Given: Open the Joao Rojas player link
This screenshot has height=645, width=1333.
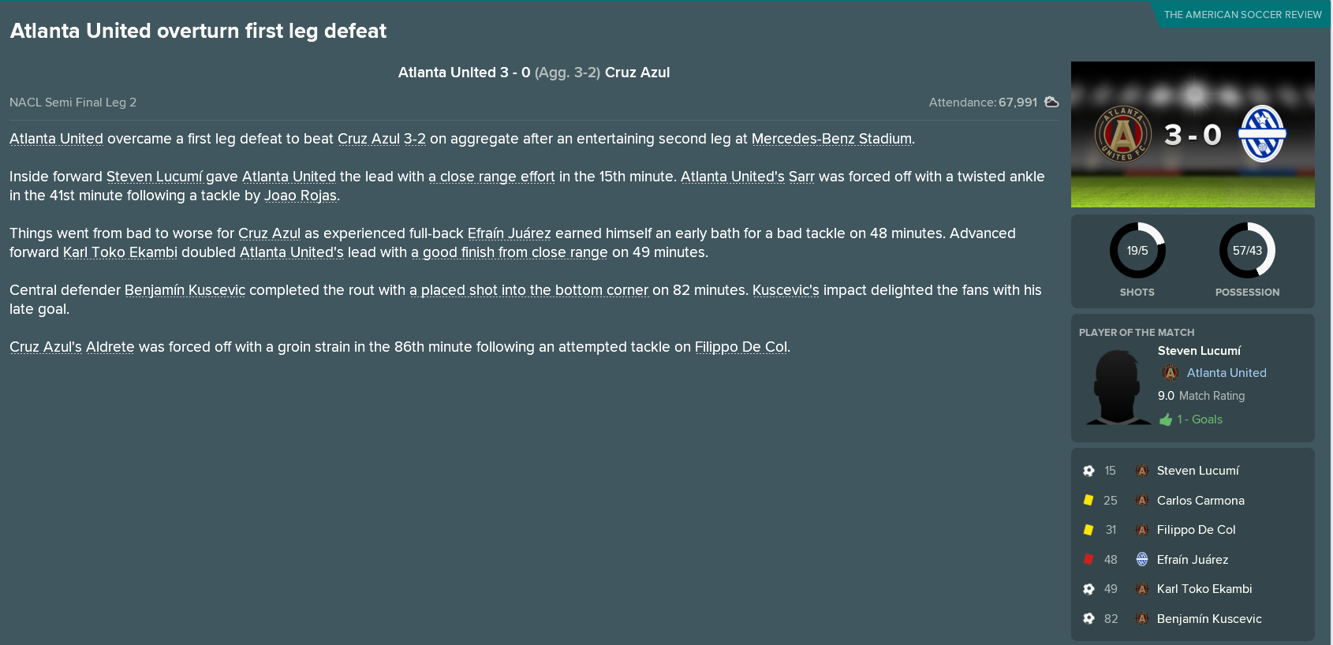Looking at the screenshot, I should pos(301,196).
